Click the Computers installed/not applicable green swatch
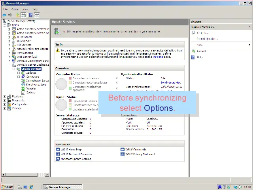The height and width of the screenshot is (190, 253). pos(70,88)
